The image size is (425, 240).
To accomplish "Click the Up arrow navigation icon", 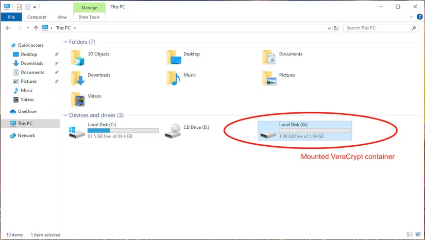I will pos(36,28).
